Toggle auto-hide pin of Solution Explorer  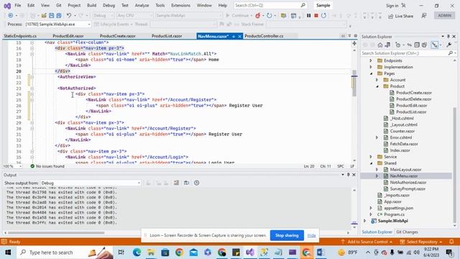[x=448, y=37]
